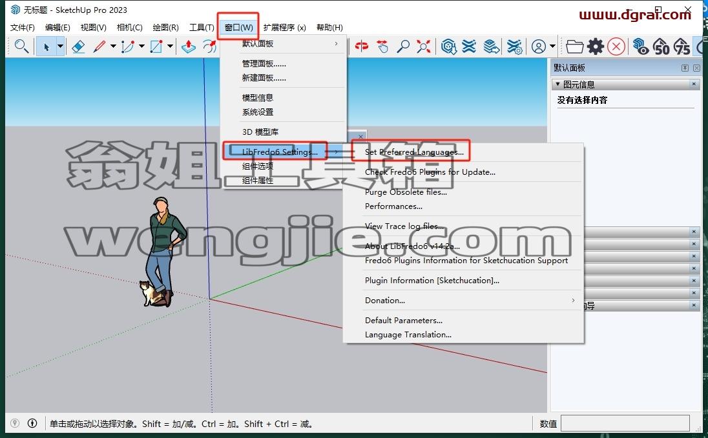The height and width of the screenshot is (438, 708).
Task: Click the Send to LayOut icon
Action: coord(492,46)
